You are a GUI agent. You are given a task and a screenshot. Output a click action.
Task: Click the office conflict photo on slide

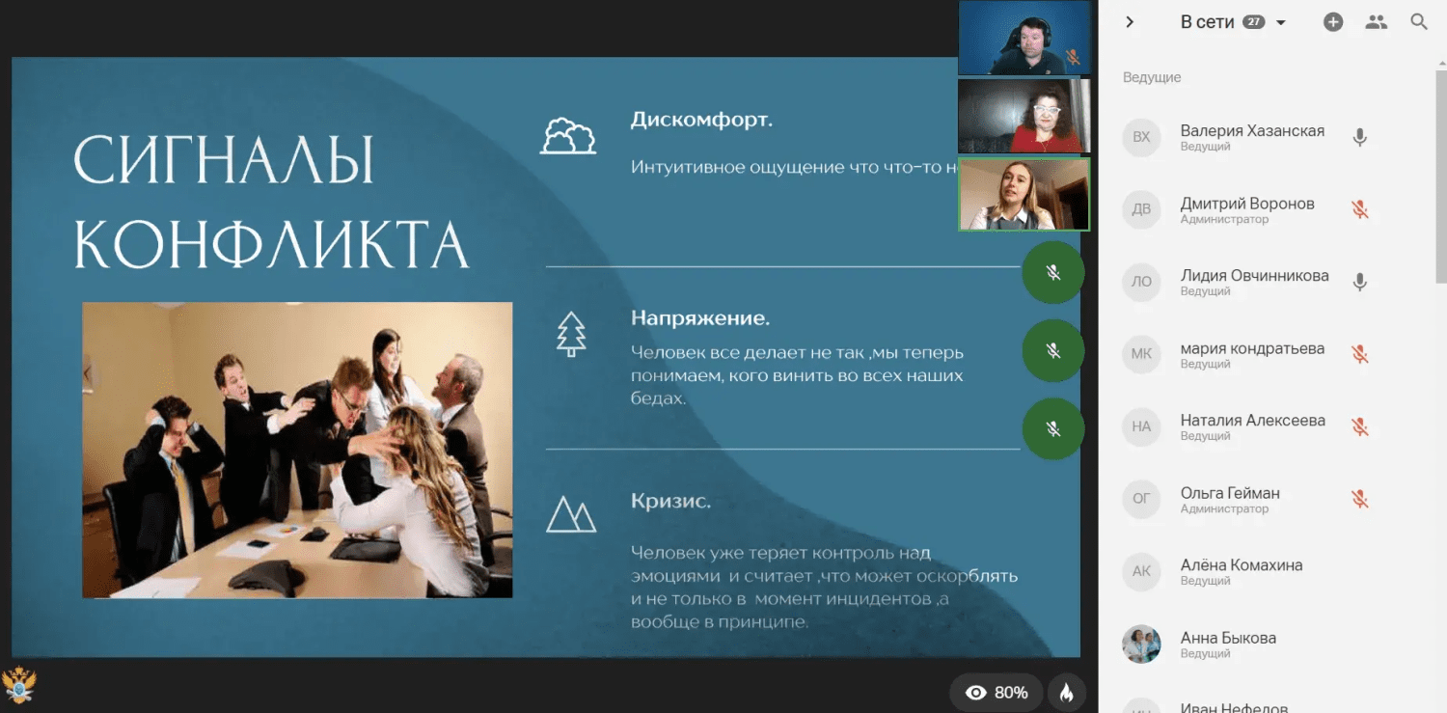(x=297, y=450)
